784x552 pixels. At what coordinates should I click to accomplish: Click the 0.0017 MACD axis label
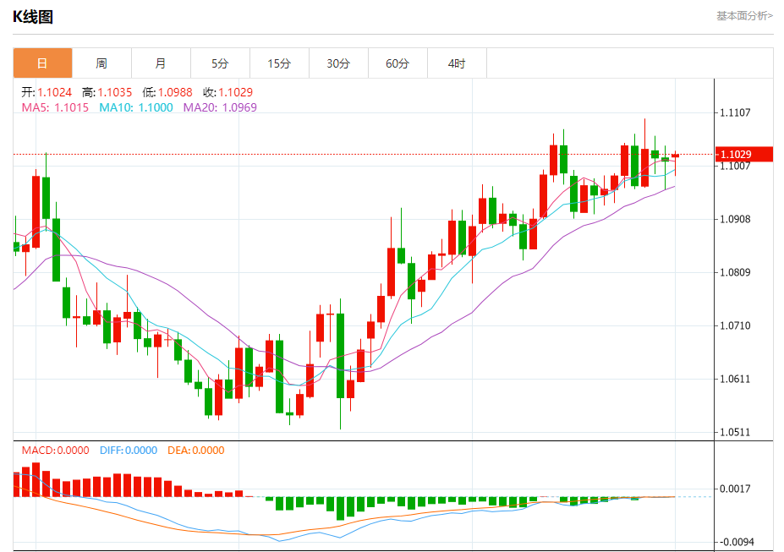point(735,489)
